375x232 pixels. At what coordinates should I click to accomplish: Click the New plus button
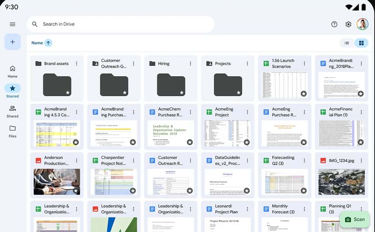coord(12,42)
